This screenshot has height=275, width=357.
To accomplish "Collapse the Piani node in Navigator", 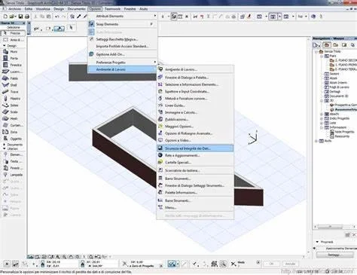I will [322, 56].
